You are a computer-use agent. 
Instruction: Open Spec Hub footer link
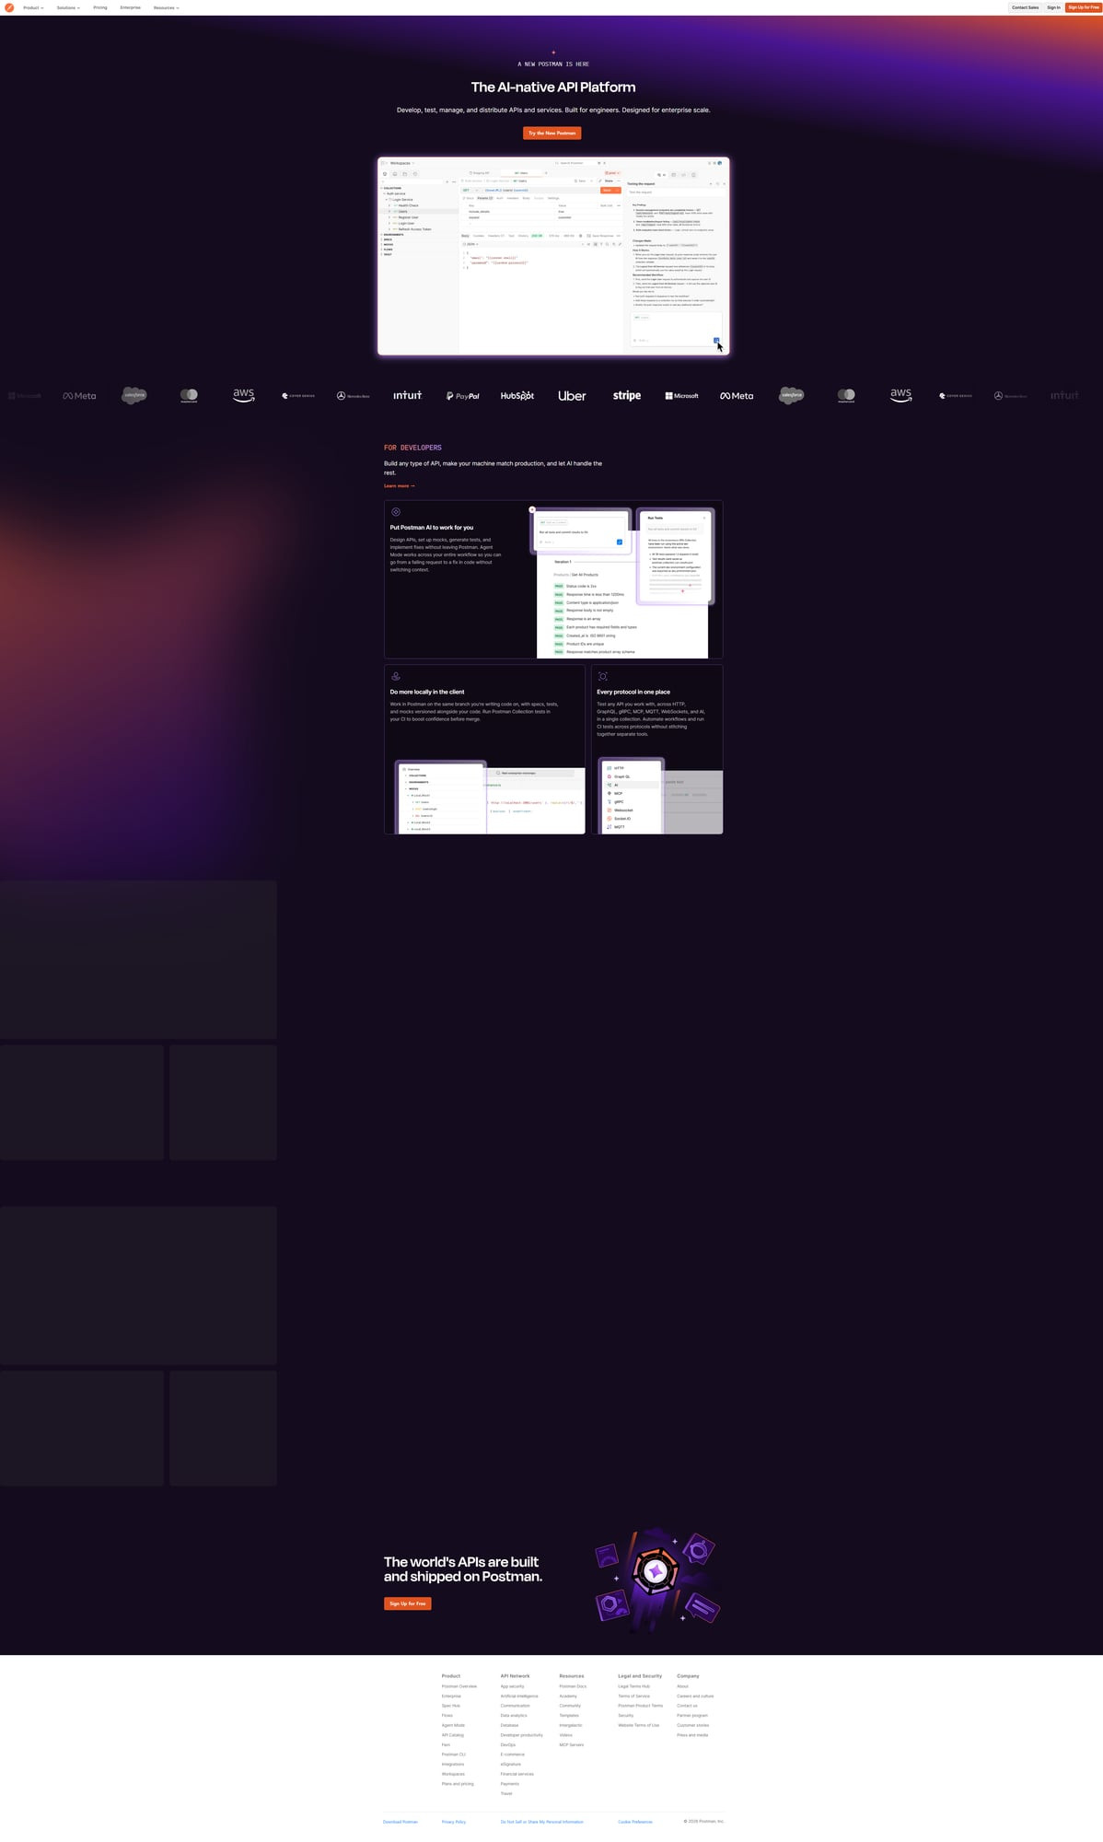tap(451, 1706)
